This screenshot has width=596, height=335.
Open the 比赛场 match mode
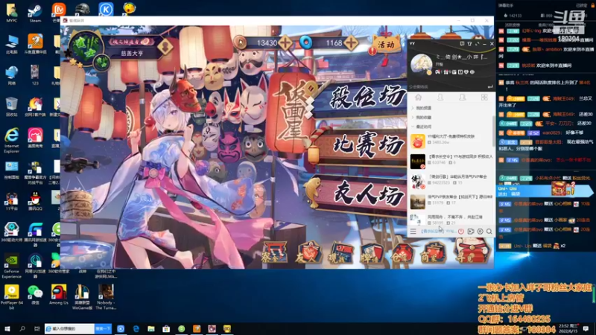click(x=363, y=146)
